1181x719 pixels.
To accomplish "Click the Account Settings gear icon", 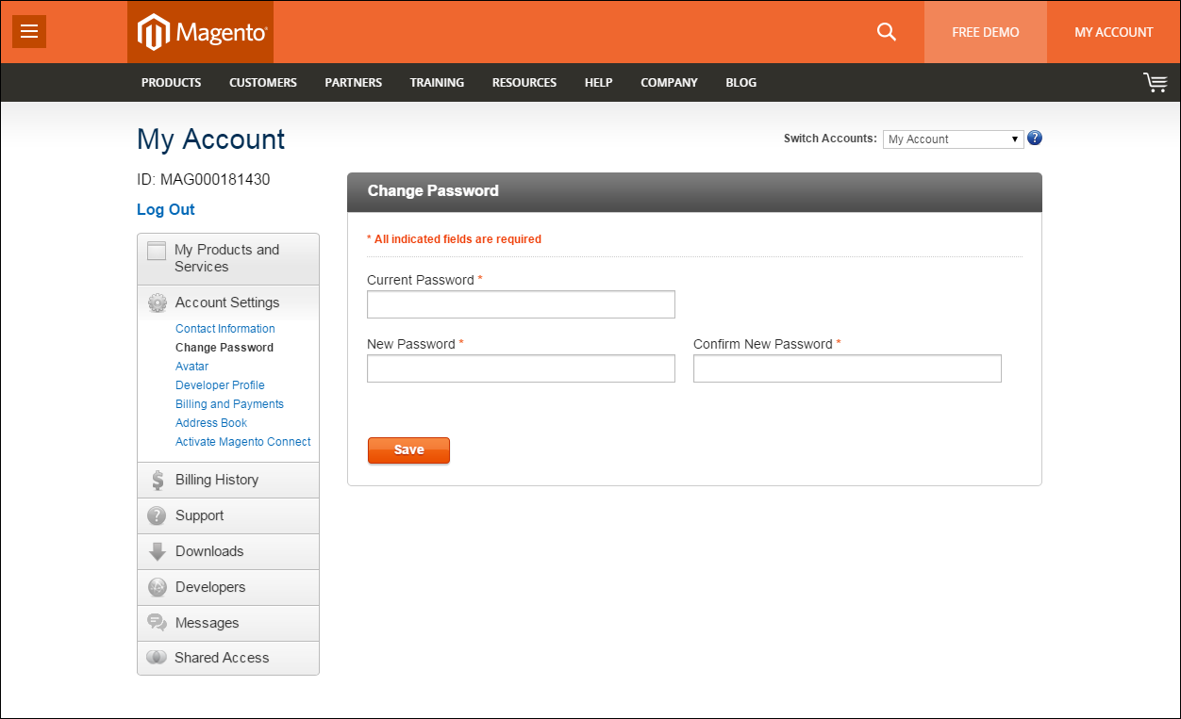I will [x=158, y=303].
